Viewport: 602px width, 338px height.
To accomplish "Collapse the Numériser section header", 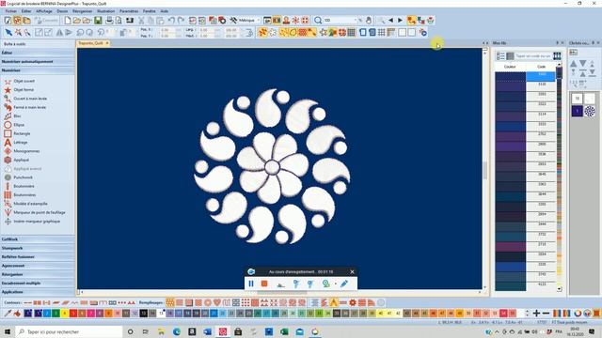I will click(38, 70).
